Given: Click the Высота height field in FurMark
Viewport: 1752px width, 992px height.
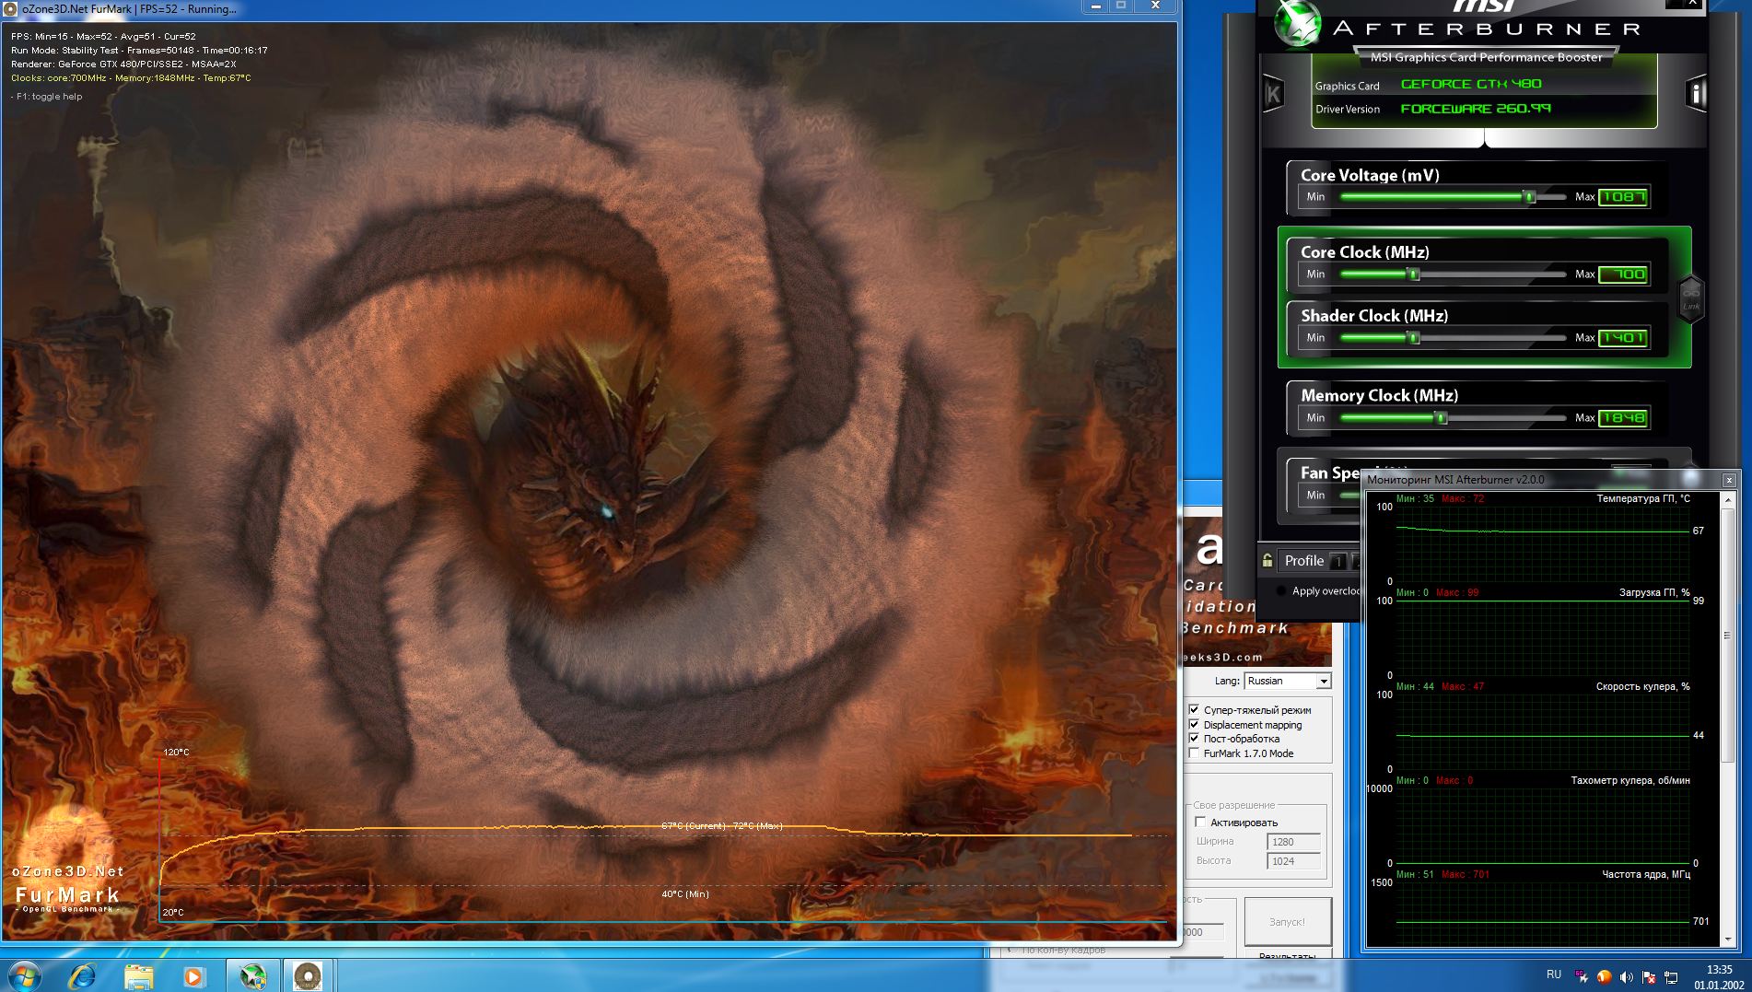Looking at the screenshot, I should coord(1293,861).
